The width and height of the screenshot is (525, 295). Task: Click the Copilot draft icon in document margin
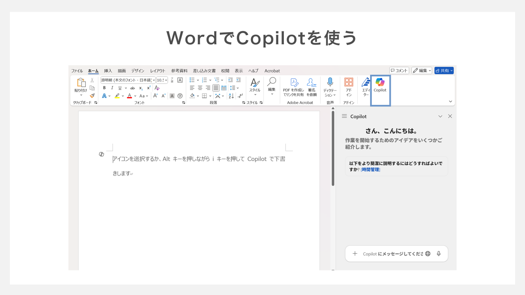[101, 154]
